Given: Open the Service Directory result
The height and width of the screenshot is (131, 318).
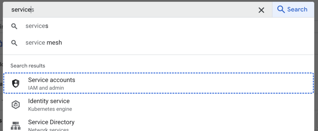Looking at the screenshot, I should (x=159, y=124).
